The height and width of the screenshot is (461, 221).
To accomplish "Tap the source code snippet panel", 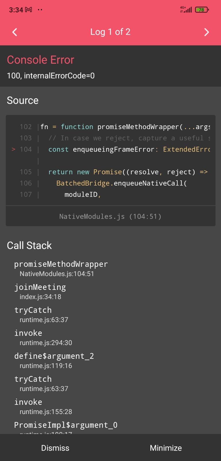I will pos(110,160).
